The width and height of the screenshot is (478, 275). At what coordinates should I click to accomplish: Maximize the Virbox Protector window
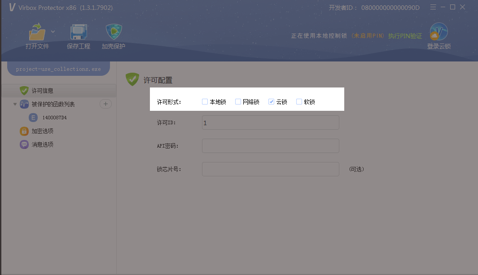click(x=453, y=7)
